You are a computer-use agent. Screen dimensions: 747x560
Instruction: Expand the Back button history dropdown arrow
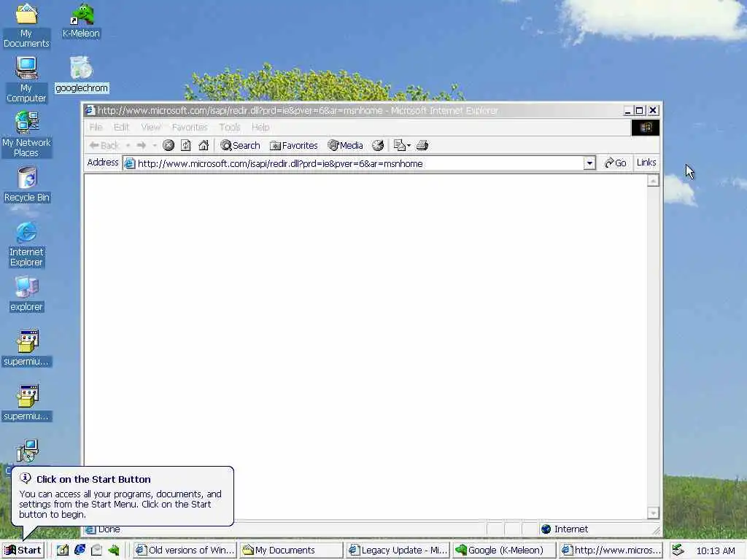tap(128, 146)
